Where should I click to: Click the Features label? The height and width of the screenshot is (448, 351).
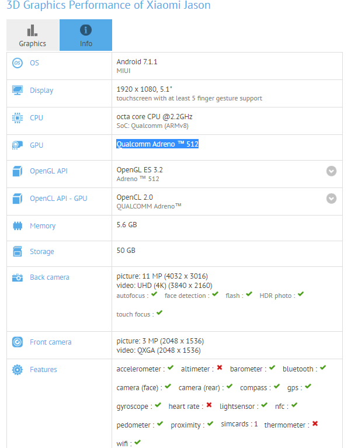tap(43, 369)
